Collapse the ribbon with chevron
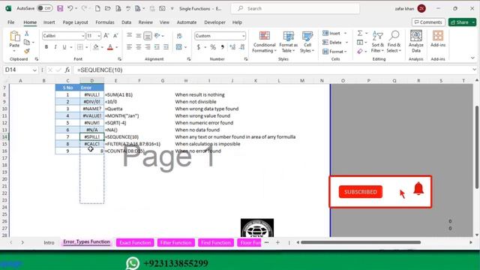Image resolution: width=480 pixels, height=270 pixels. coord(472,58)
